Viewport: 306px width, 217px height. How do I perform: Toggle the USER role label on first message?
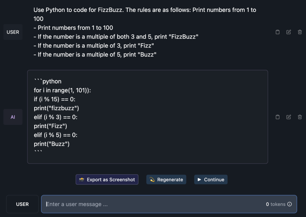tap(13, 32)
